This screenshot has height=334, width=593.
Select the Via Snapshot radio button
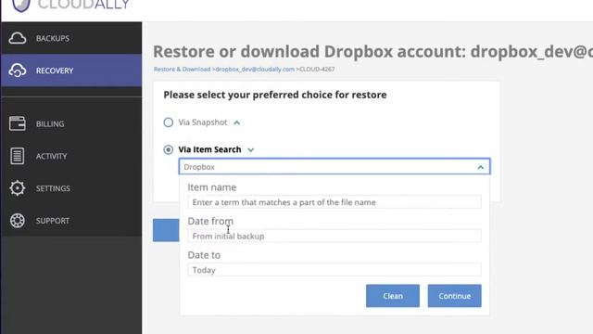coord(169,122)
